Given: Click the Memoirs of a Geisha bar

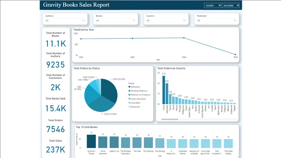Looking at the screenshot, I should click(x=194, y=144).
